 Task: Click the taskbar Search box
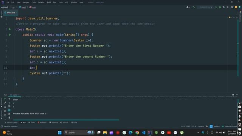click(79, 133)
